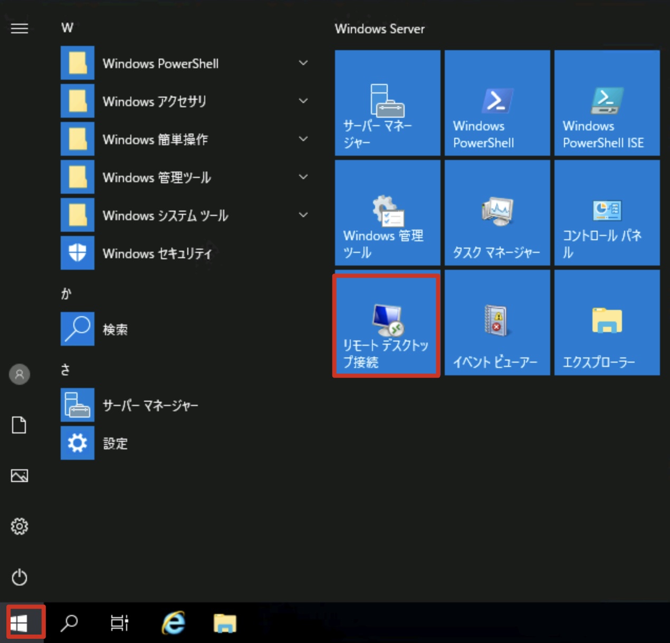Open taskbar search magnifier
Image resolution: width=670 pixels, height=643 pixels.
69,623
